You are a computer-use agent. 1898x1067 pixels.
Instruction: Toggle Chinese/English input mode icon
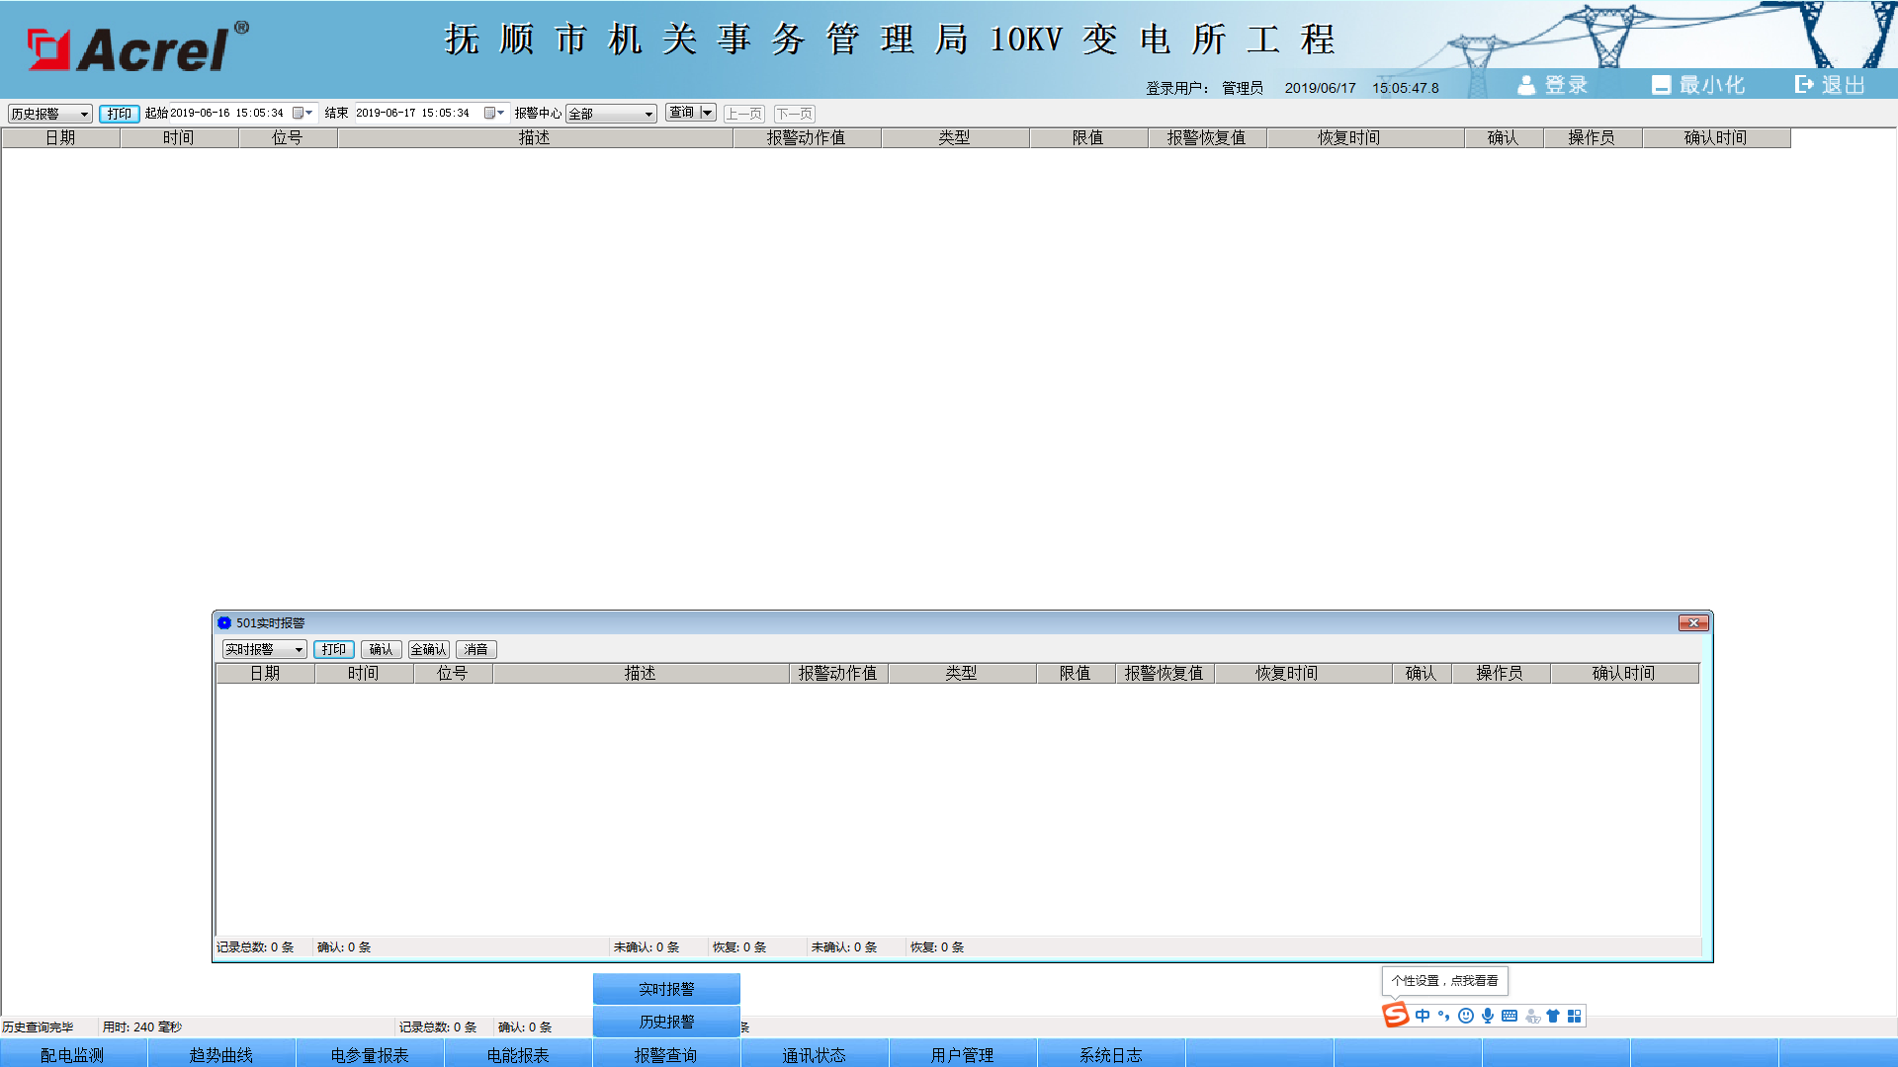click(x=1423, y=1016)
